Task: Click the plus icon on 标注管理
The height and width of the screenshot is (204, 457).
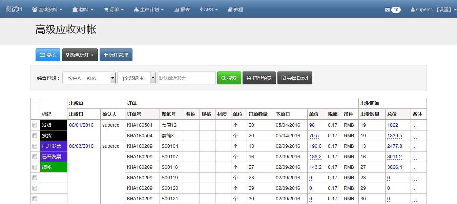Action: (105, 55)
